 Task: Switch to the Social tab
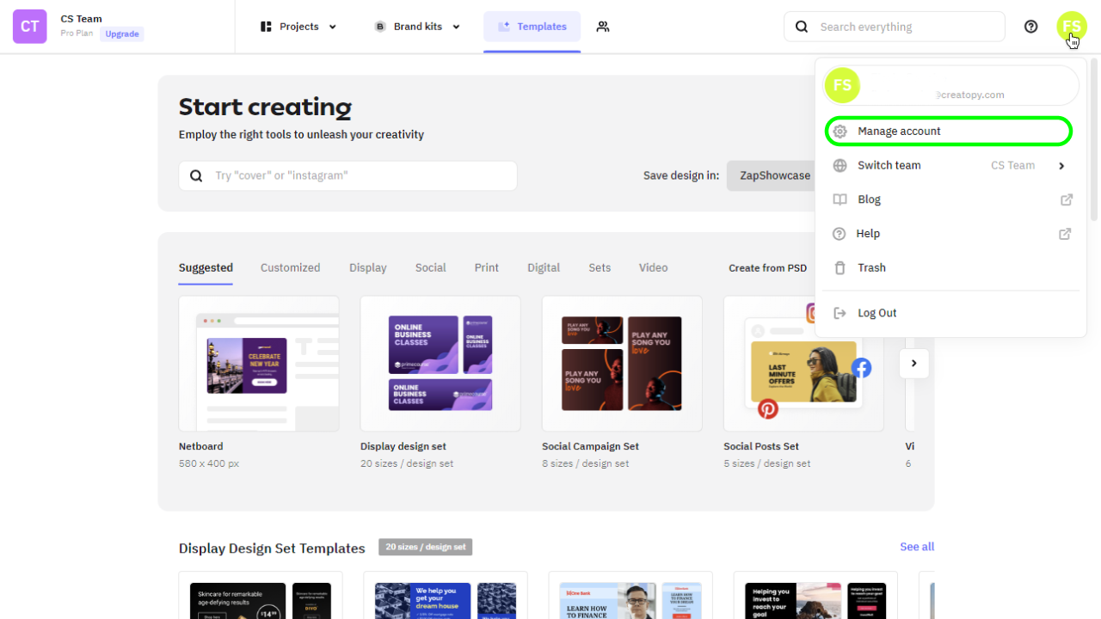(430, 268)
